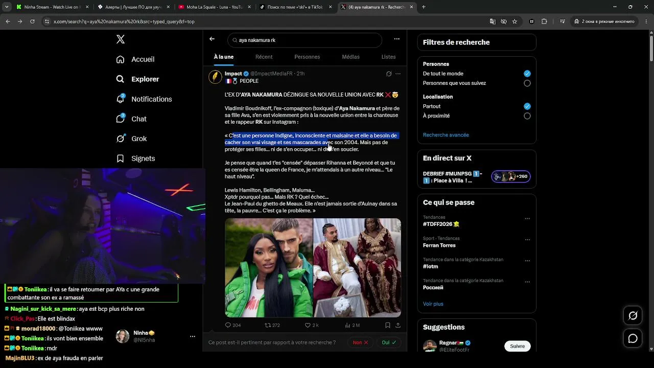Open Notifications in the X sidebar
Viewport: 654px width, 368px height.
click(x=144, y=99)
